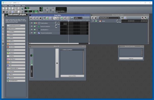The height and width of the screenshot is (100, 154).
Task: Open the Beat/Bassline 0 dropdown selector
Action: pyautogui.click(x=109, y=18)
